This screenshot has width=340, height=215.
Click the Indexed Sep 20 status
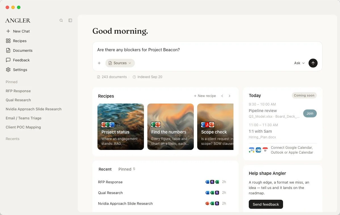click(147, 77)
